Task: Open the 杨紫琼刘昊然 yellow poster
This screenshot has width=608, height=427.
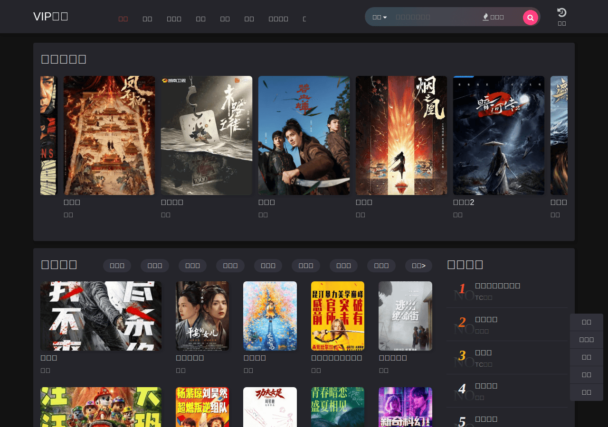Action: pyautogui.click(x=202, y=407)
